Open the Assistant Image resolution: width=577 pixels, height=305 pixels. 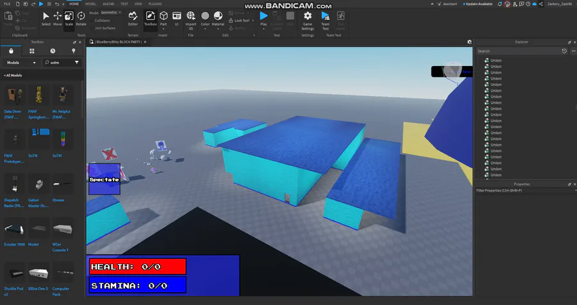447,4
